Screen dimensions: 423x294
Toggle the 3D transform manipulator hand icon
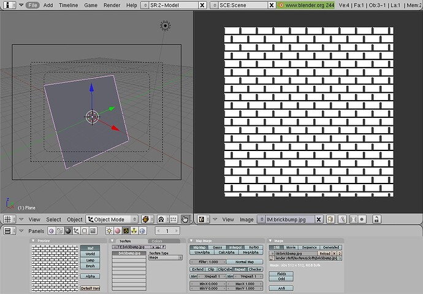185,219
